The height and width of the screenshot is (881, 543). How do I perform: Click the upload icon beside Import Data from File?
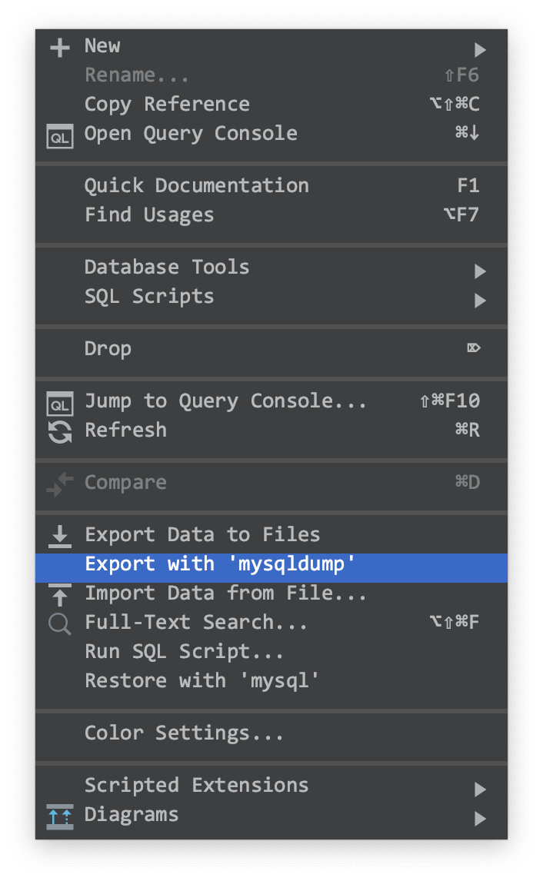59,594
